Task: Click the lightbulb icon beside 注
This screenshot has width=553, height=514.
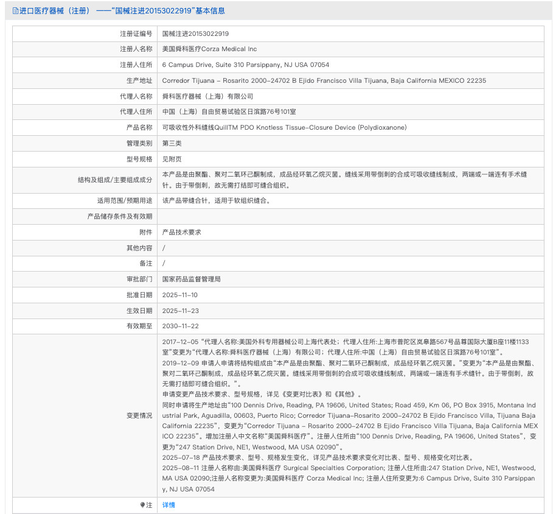Action: coord(142,505)
